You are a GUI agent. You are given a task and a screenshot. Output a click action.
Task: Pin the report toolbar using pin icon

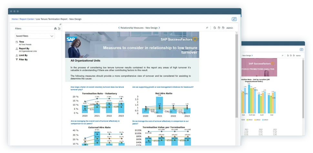click(x=207, y=28)
